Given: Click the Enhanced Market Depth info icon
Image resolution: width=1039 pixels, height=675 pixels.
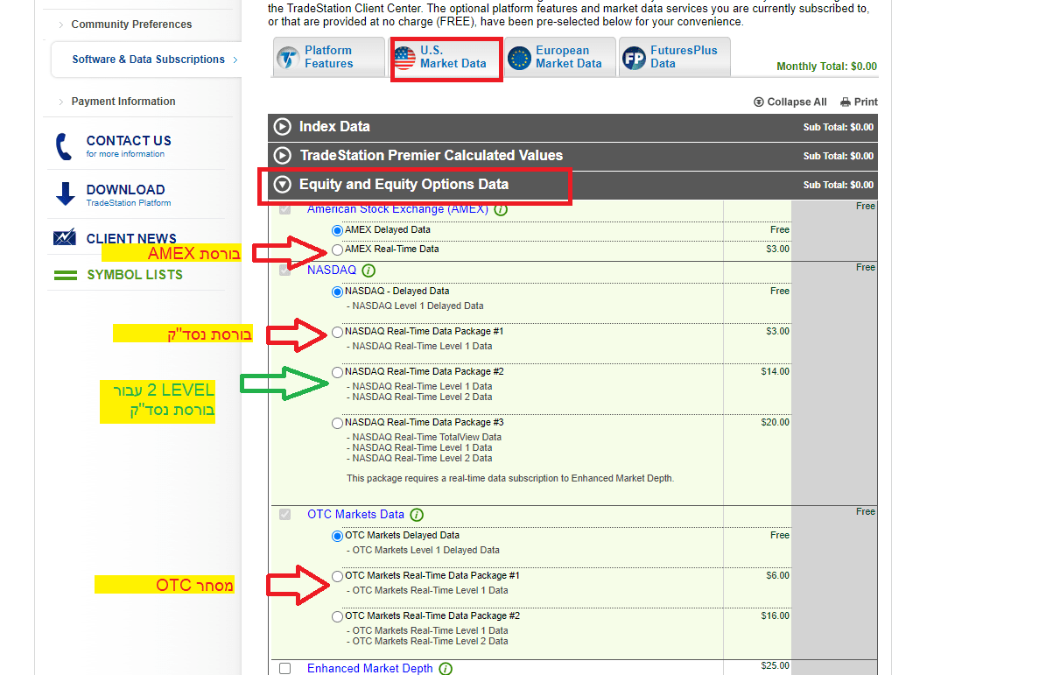Looking at the screenshot, I should coord(446,669).
